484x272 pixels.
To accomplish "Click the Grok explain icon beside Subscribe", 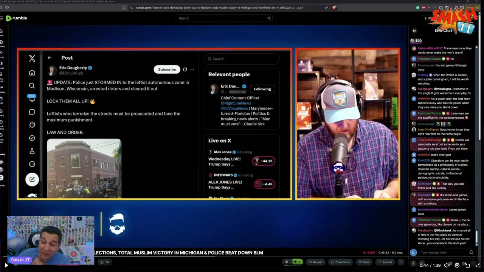I will point(185,70).
